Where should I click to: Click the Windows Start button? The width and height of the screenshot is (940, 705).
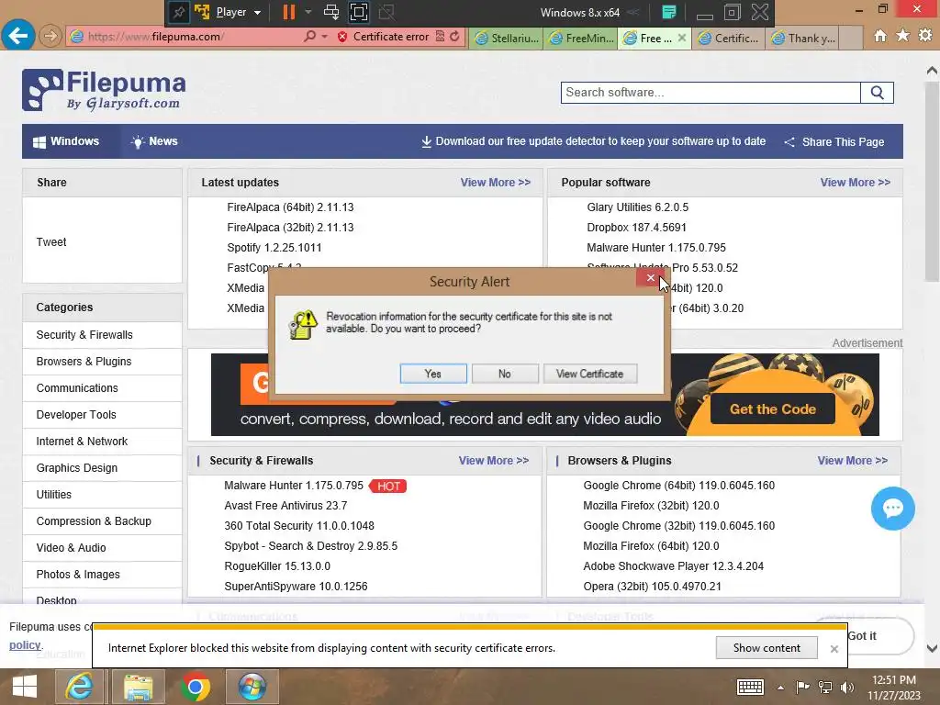[25, 687]
